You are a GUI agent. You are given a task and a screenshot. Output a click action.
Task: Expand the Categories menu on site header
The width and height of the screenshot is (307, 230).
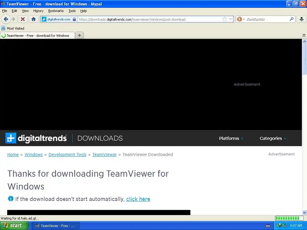[273, 138]
